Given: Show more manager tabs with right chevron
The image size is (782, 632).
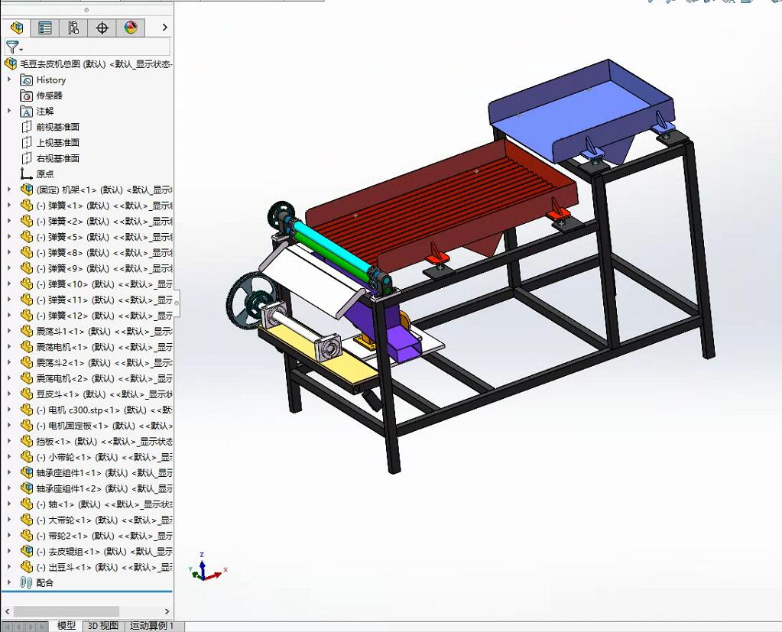Looking at the screenshot, I should pos(164,28).
